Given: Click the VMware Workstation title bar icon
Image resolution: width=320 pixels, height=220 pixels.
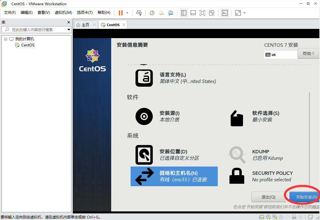Looking at the screenshot, I should coord(4,4).
